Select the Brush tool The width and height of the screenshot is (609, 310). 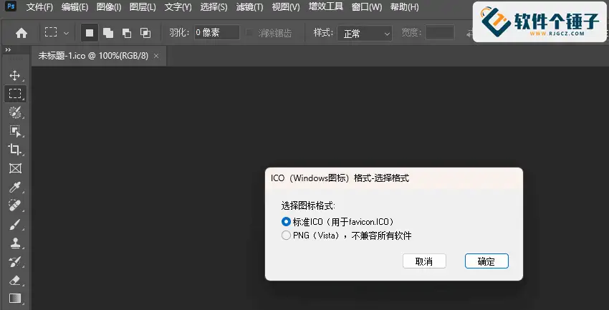[15, 224]
